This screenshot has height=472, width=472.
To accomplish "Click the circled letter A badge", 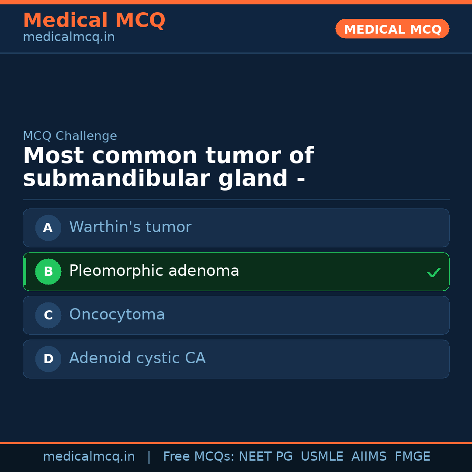I will (x=48, y=228).
